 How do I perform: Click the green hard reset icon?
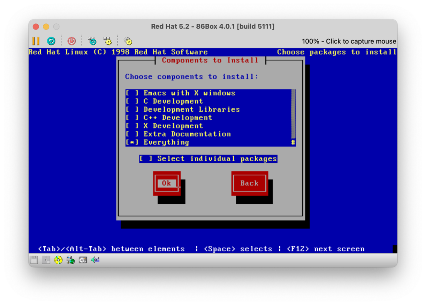pos(51,41)
